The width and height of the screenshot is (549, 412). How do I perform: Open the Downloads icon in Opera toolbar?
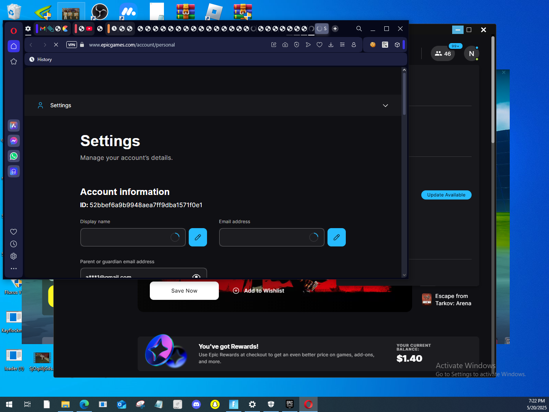[x=331, y=45]
